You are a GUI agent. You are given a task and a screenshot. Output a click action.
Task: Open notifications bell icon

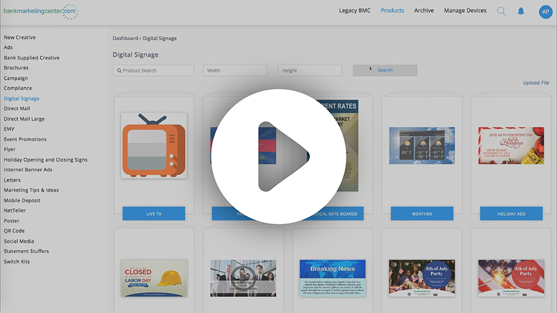520,11
